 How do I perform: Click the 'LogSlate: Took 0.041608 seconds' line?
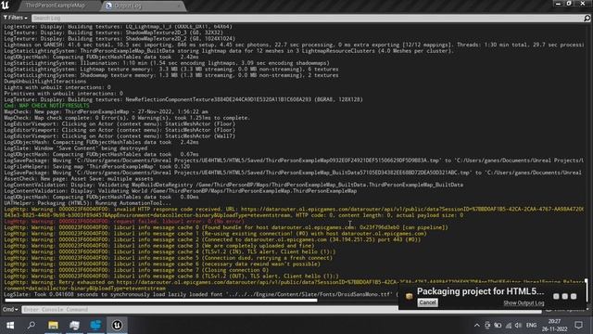tap(200, 294)
